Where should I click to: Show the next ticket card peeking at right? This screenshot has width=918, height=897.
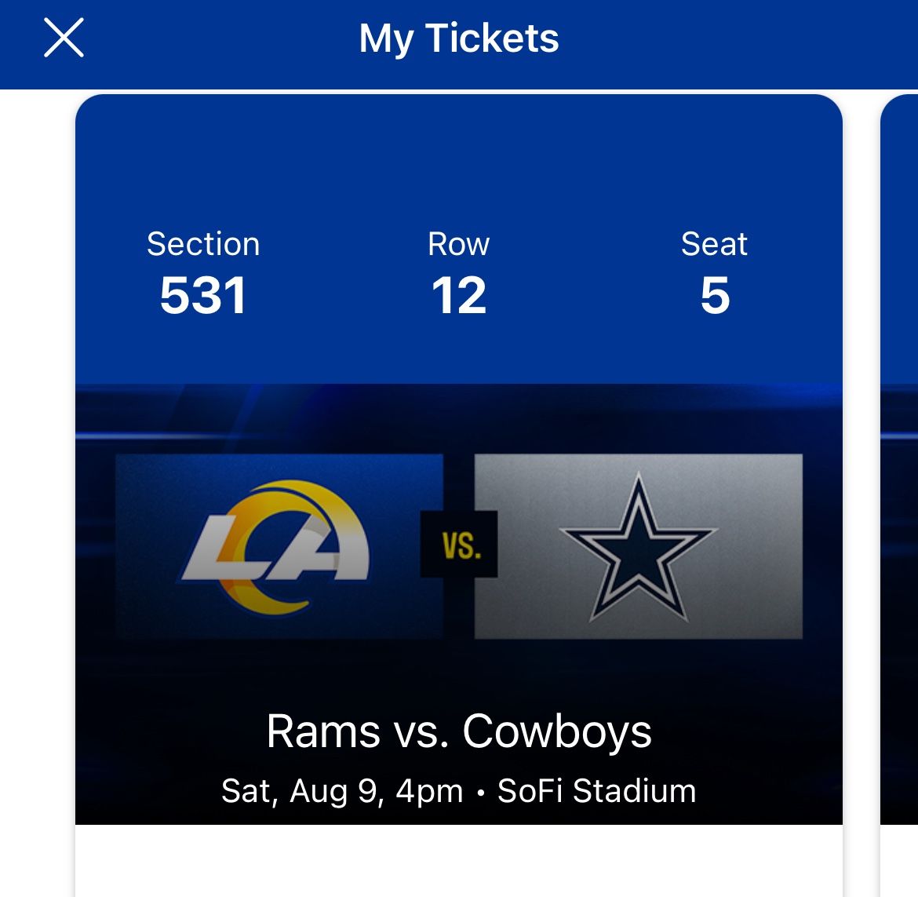point(899,471)
